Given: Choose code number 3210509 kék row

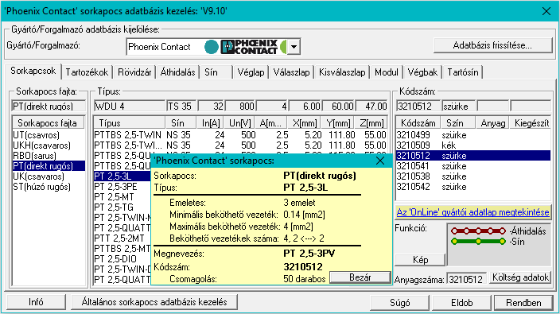Looking at the screenshot, I should 472,145.
